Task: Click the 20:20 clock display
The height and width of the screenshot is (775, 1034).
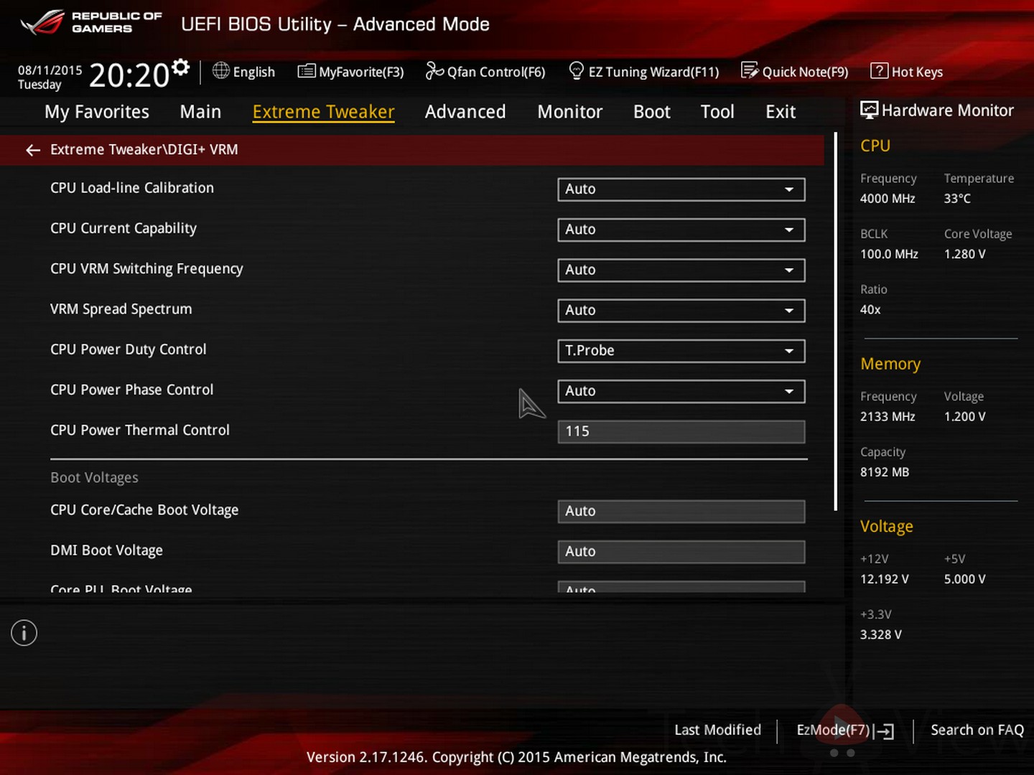Action: [129, 75]
